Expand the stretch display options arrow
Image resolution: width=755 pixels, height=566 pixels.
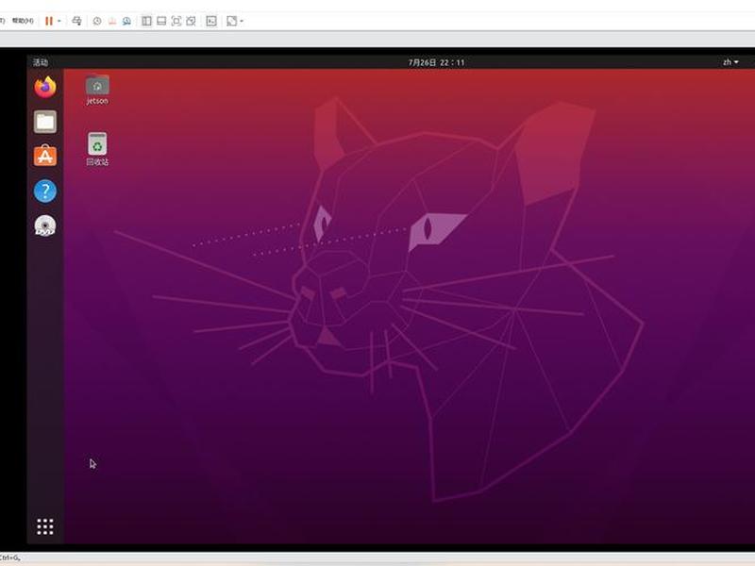coord(242,21)
